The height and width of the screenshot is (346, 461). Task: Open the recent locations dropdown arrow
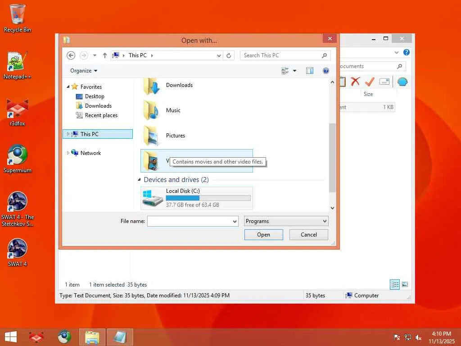tap(95, 55)
